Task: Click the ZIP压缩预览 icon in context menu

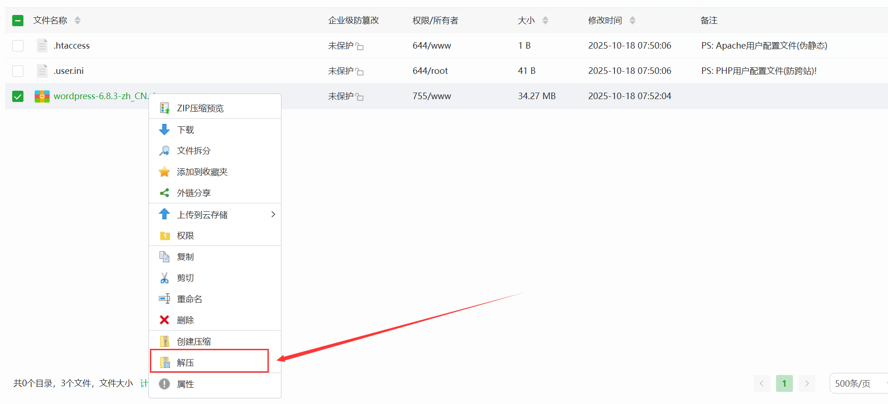Action: pyautogui.click(x=164, y=108)
